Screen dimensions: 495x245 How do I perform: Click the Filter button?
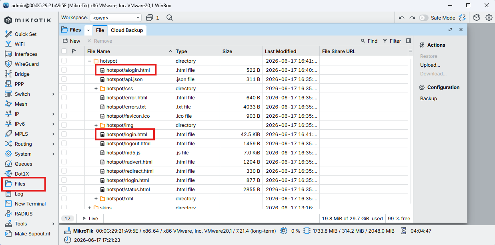392,41
